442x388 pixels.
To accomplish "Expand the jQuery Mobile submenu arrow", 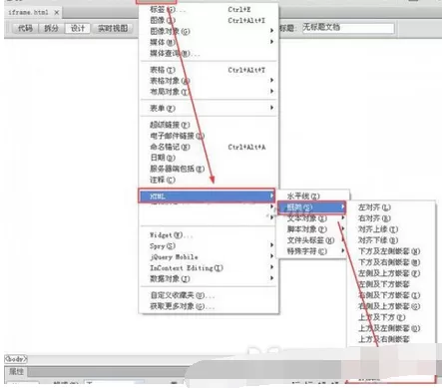I will pyautogui.click(x=271, y=256).
